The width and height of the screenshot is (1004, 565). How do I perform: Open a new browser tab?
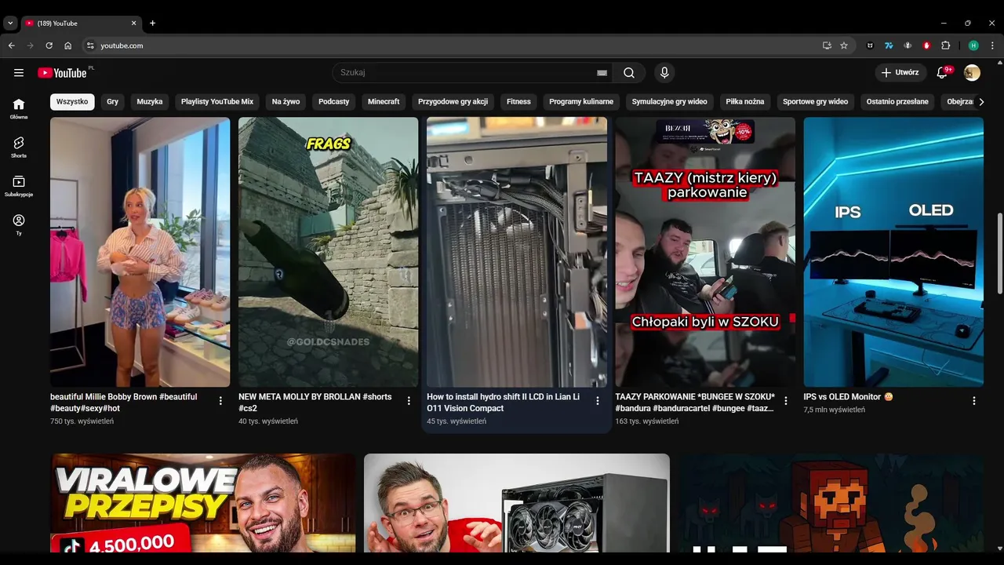[x=152, y=23]
